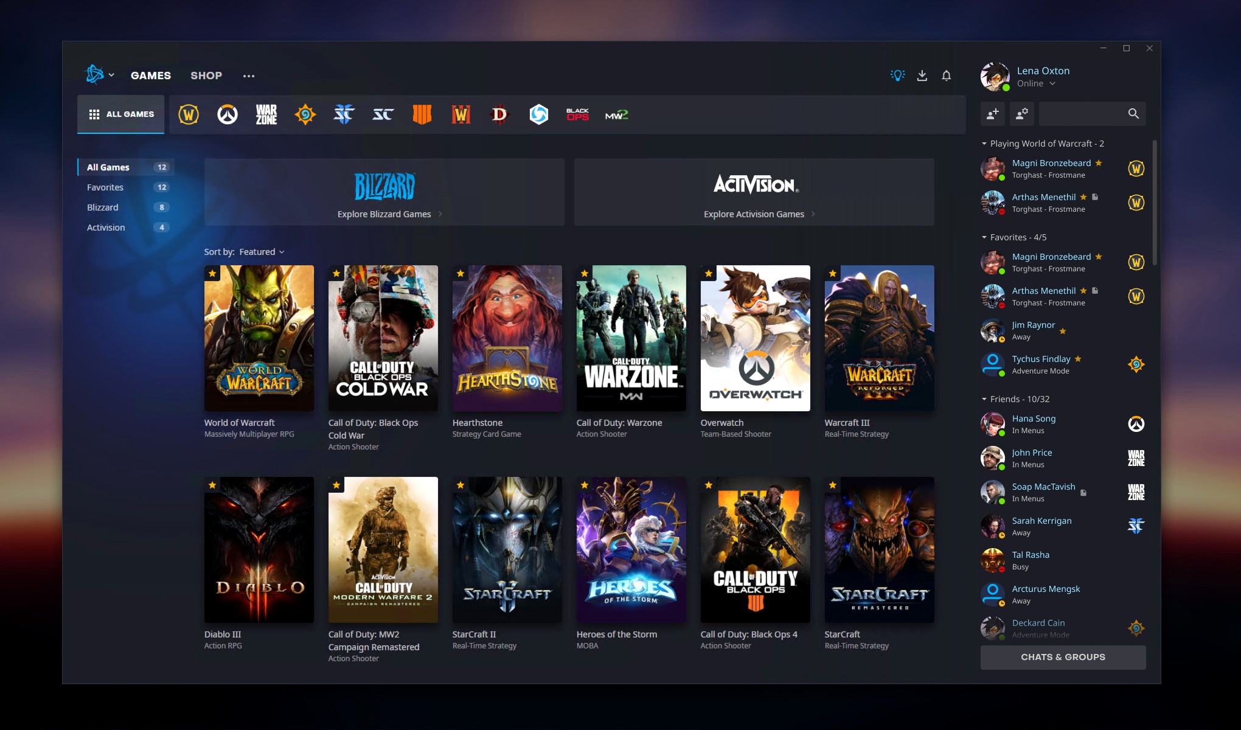Click Explore Activision Games link
This screenshot has width=1241, height=730.
pos(754,214)
